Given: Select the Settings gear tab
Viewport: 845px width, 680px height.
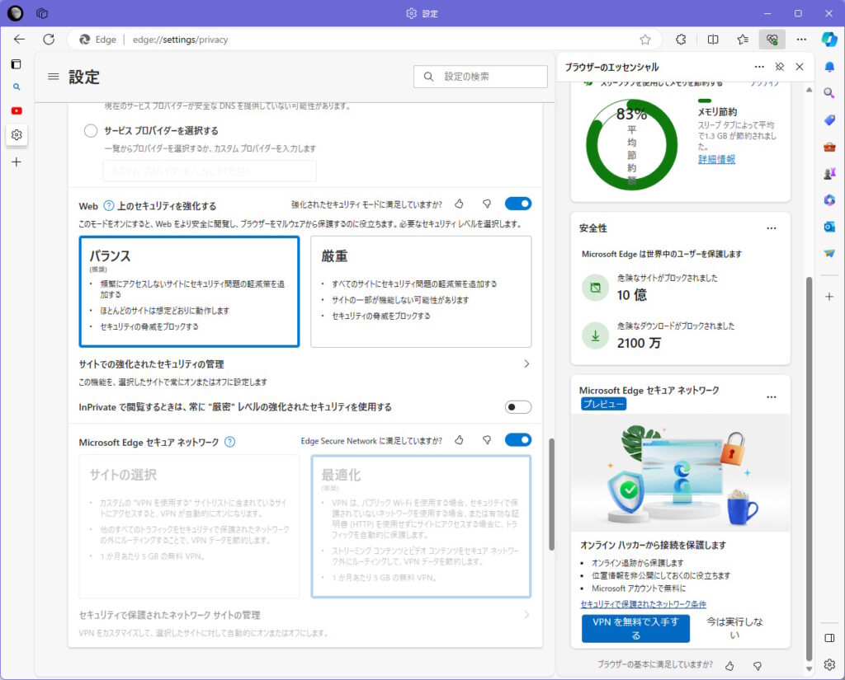Looking at the screenshot, I should [17, 134].
